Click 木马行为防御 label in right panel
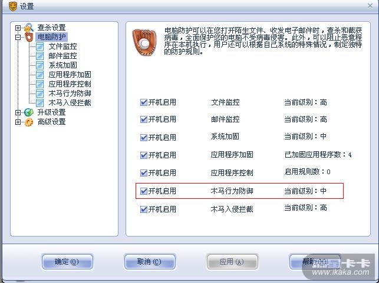 [232, 191]
